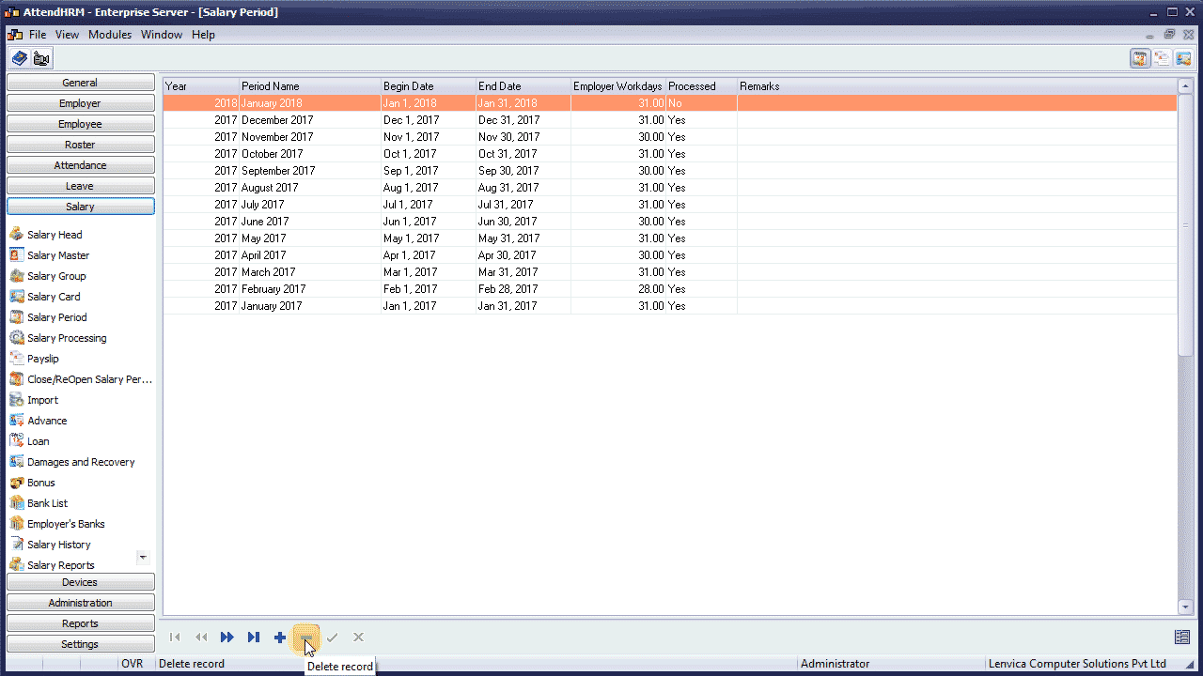Expand the Devices section

coord(81,582)
